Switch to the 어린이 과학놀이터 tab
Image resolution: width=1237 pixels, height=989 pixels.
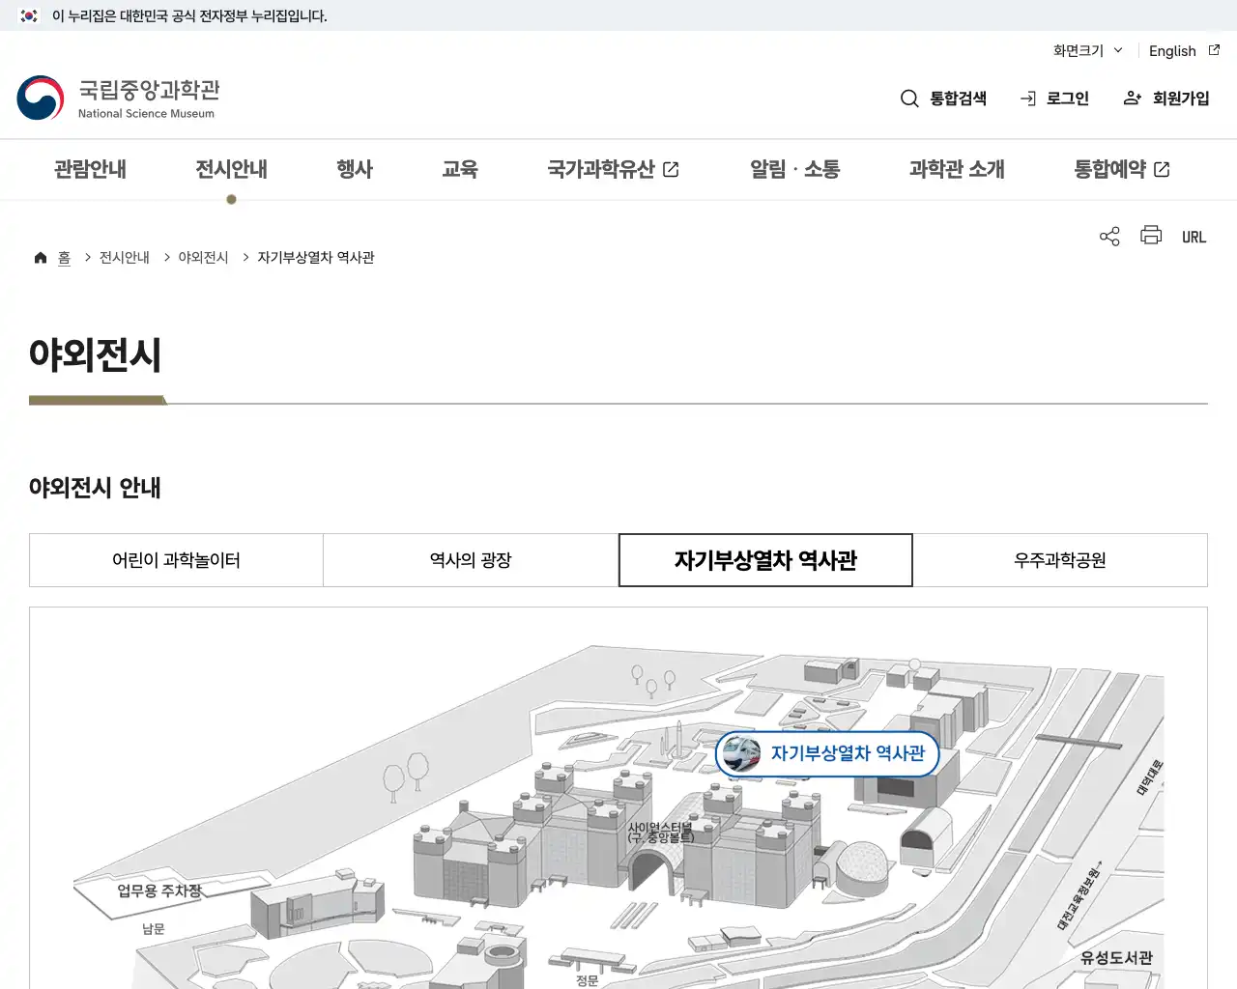click(176, 560)
